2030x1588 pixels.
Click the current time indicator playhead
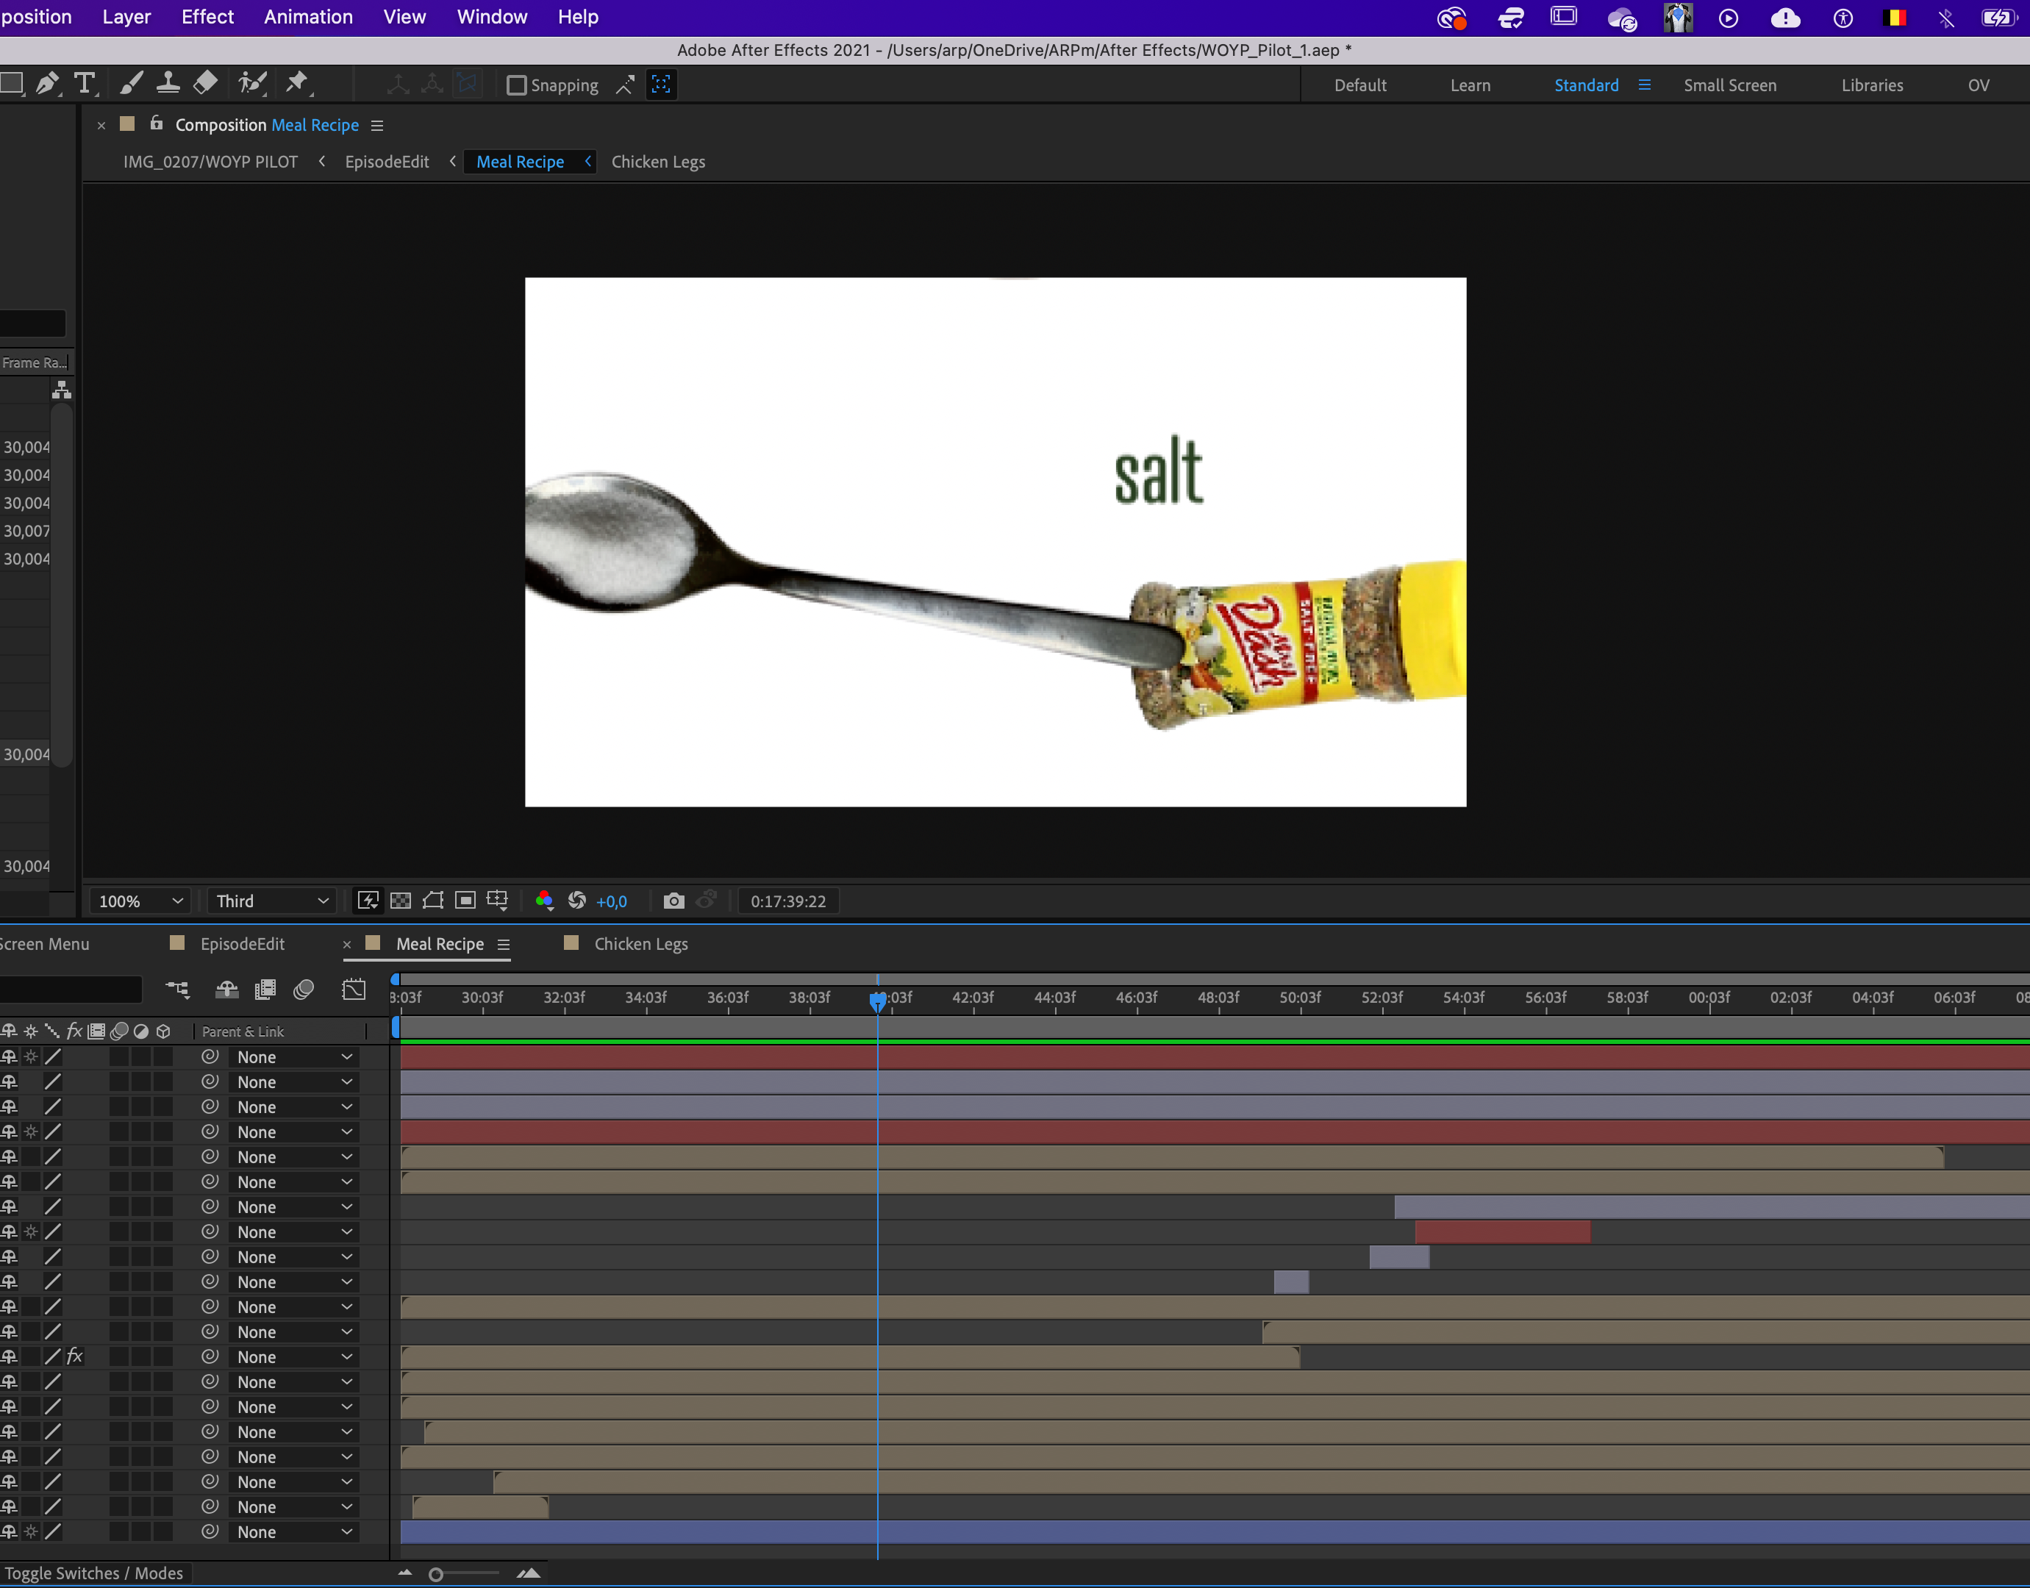[x=877, y=1001]
